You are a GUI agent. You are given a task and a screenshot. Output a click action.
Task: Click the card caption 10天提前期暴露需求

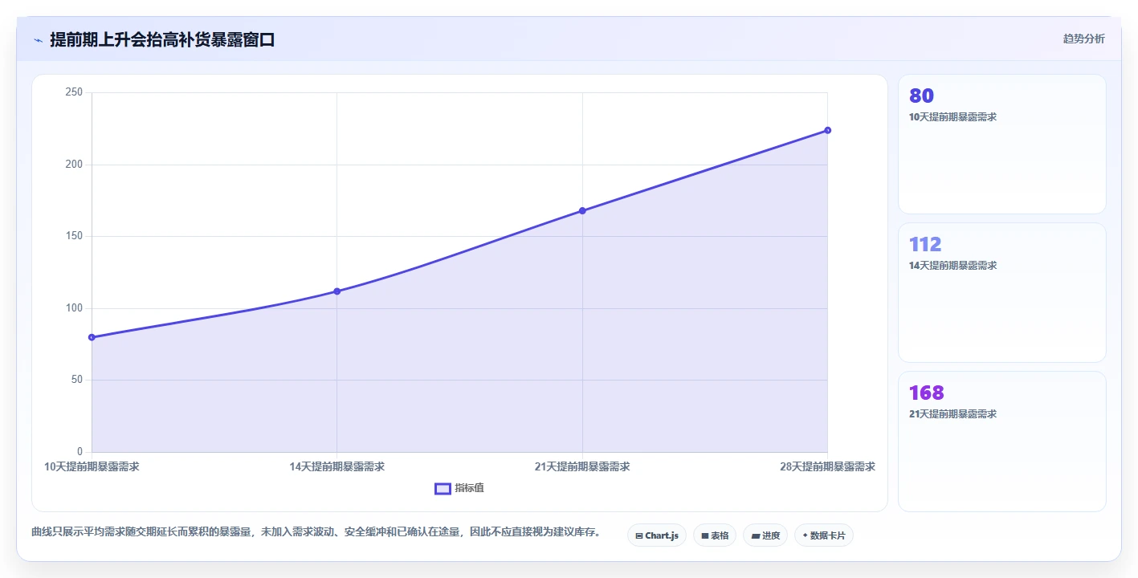[952, 117]
